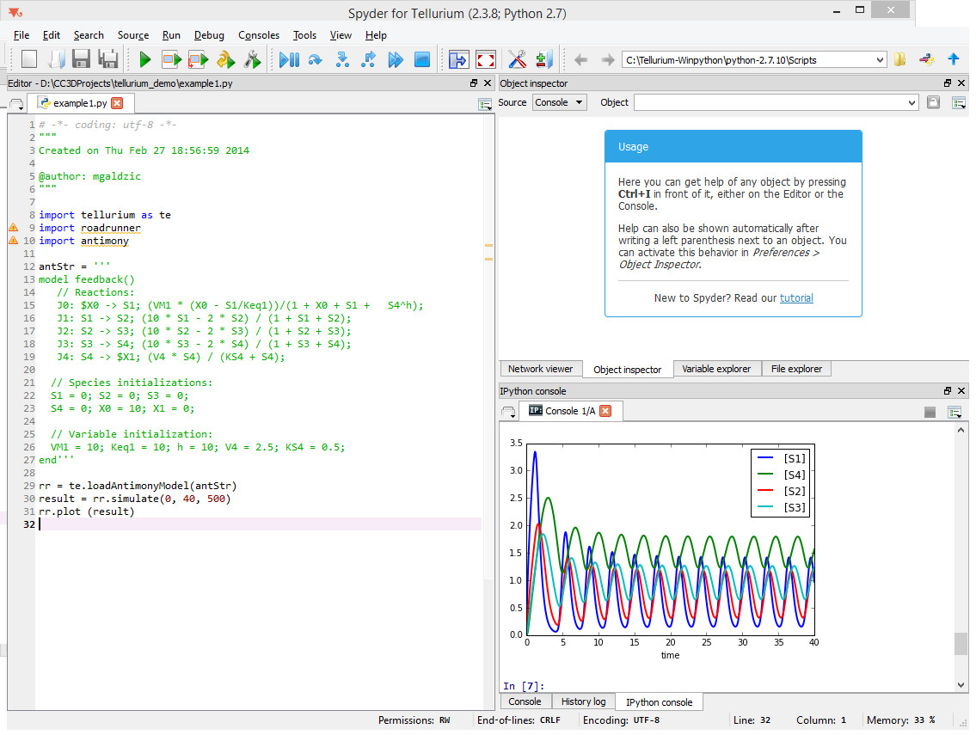
Task: Run current cell and advance to next
Action: (x=199, y=60)
